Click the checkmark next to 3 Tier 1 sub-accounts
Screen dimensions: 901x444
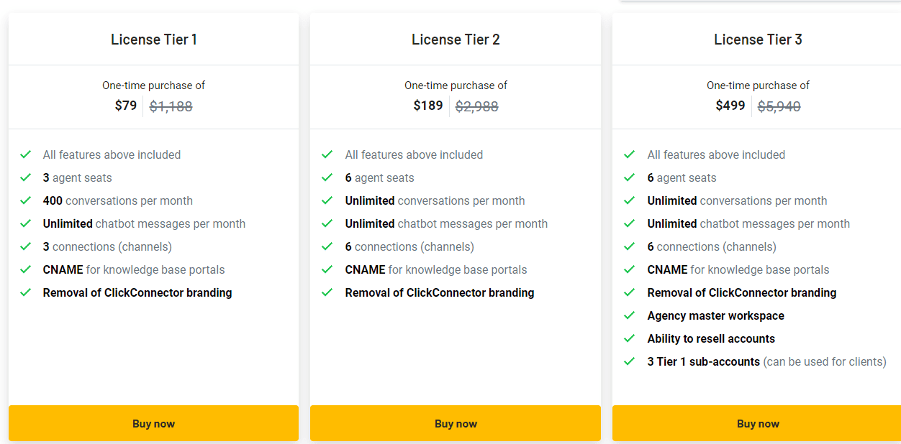630,361
